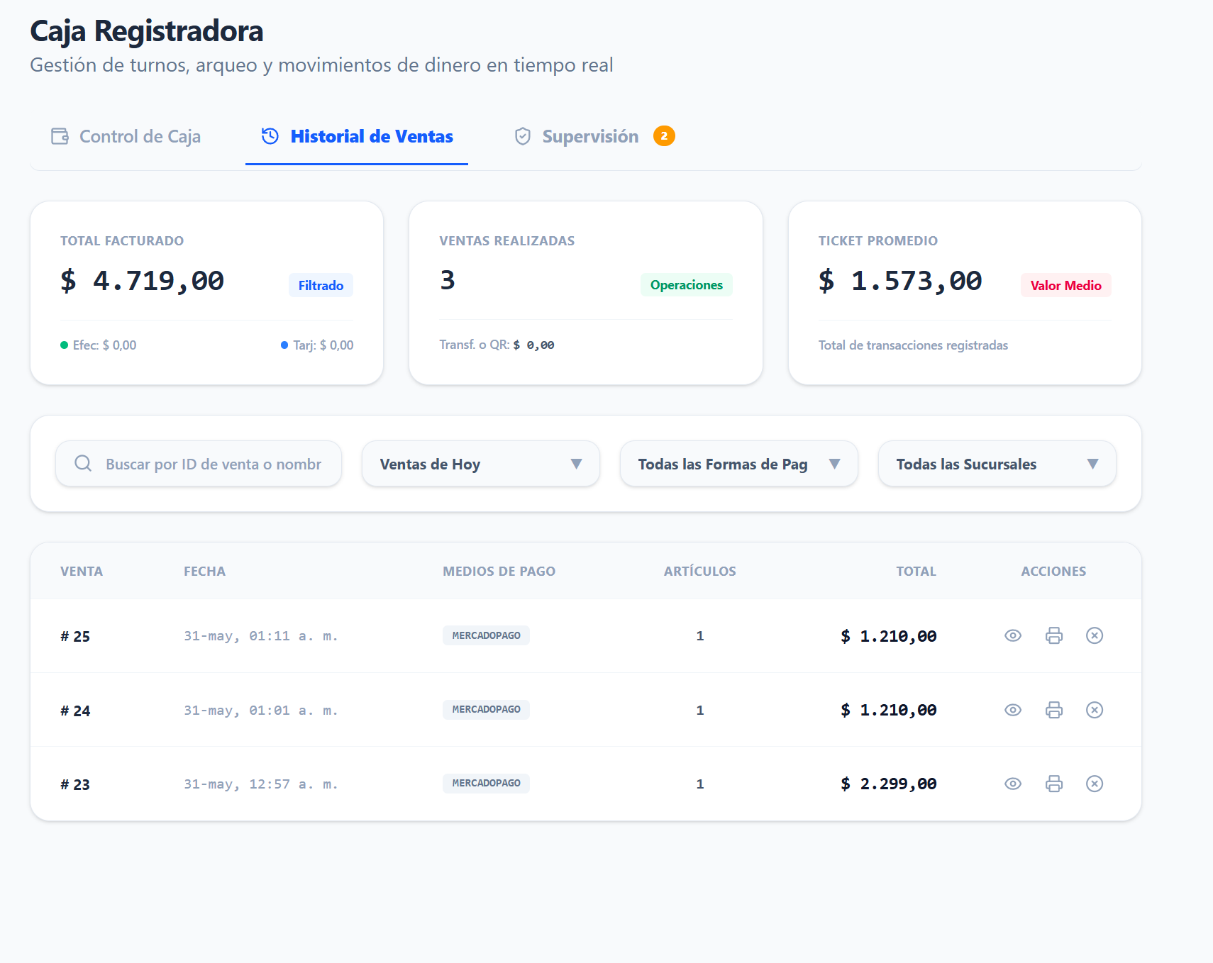1213x963 pixels.
Task: Click the date 31-may, 01:01 a. m.
Action: [x=261, y=711]
